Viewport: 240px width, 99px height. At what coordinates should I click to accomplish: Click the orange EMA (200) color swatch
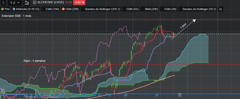pyautogui.click(x=63, y=9)
